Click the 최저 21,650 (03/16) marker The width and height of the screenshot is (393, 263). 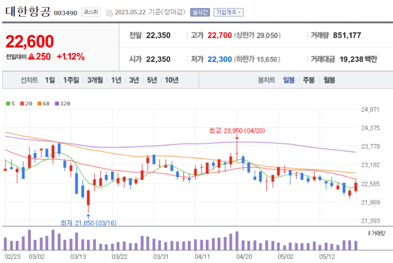tap(88, 223)
